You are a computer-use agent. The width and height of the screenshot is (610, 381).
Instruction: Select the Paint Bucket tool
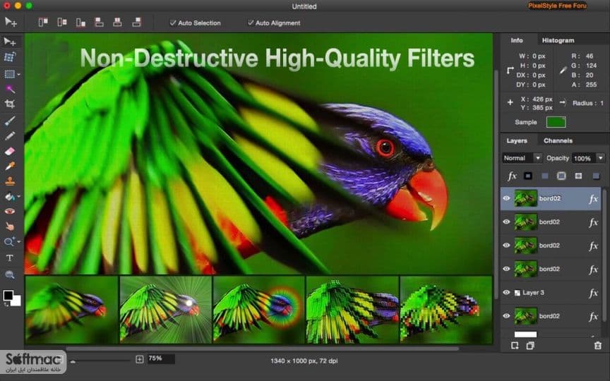coord(9,196)
